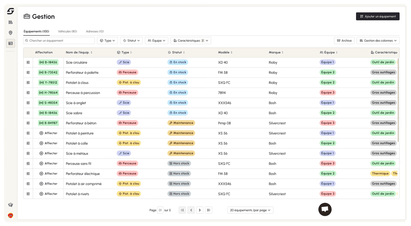Click the table's vertical scrollbar
The height and width of the screenshot is (226, 411).
(x=398, y=101)
